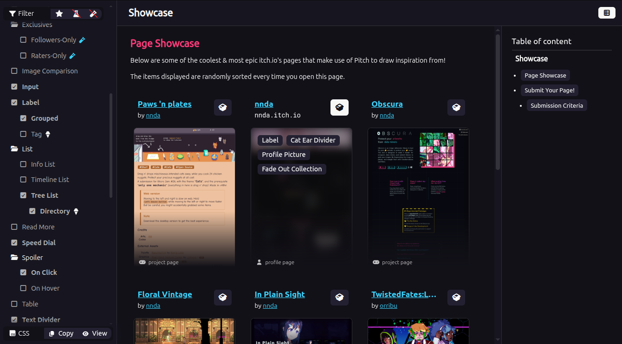Go to Submit Your Page! section
The image size is (622, 344).
point(550,91)
